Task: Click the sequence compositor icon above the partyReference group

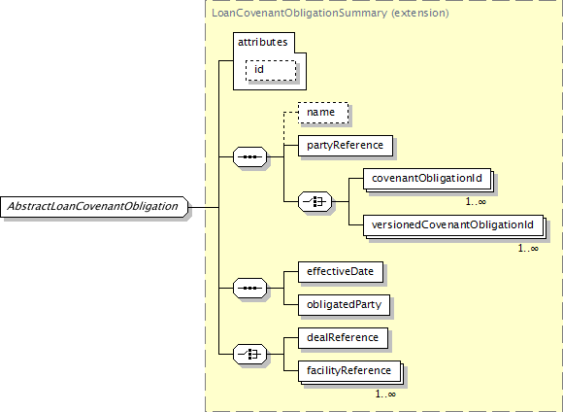Action: click(x=249, y=156)
